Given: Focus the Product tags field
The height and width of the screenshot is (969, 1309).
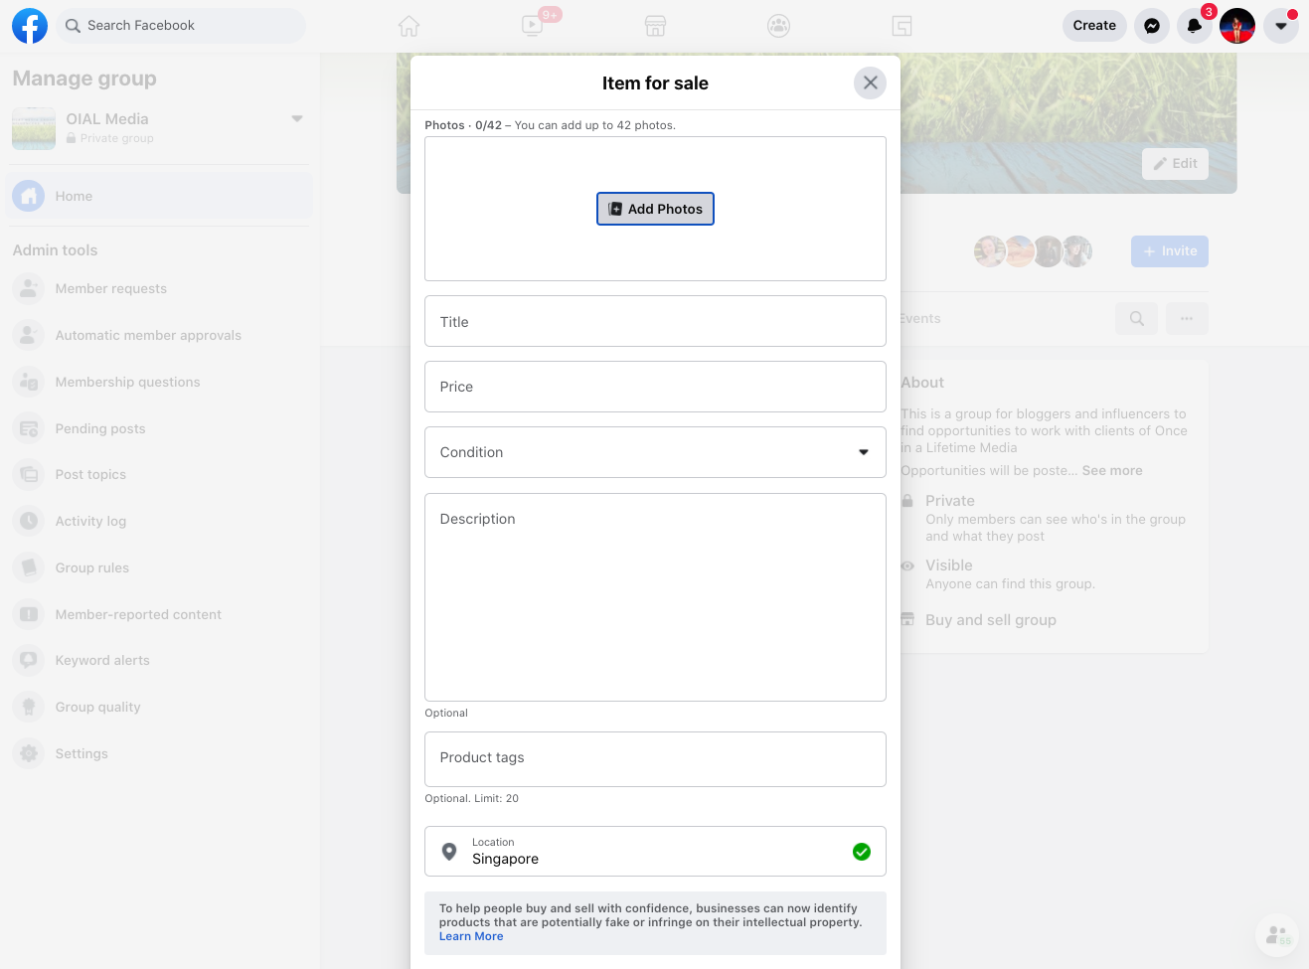Looking at the screenshot, I should pos(655,759).
